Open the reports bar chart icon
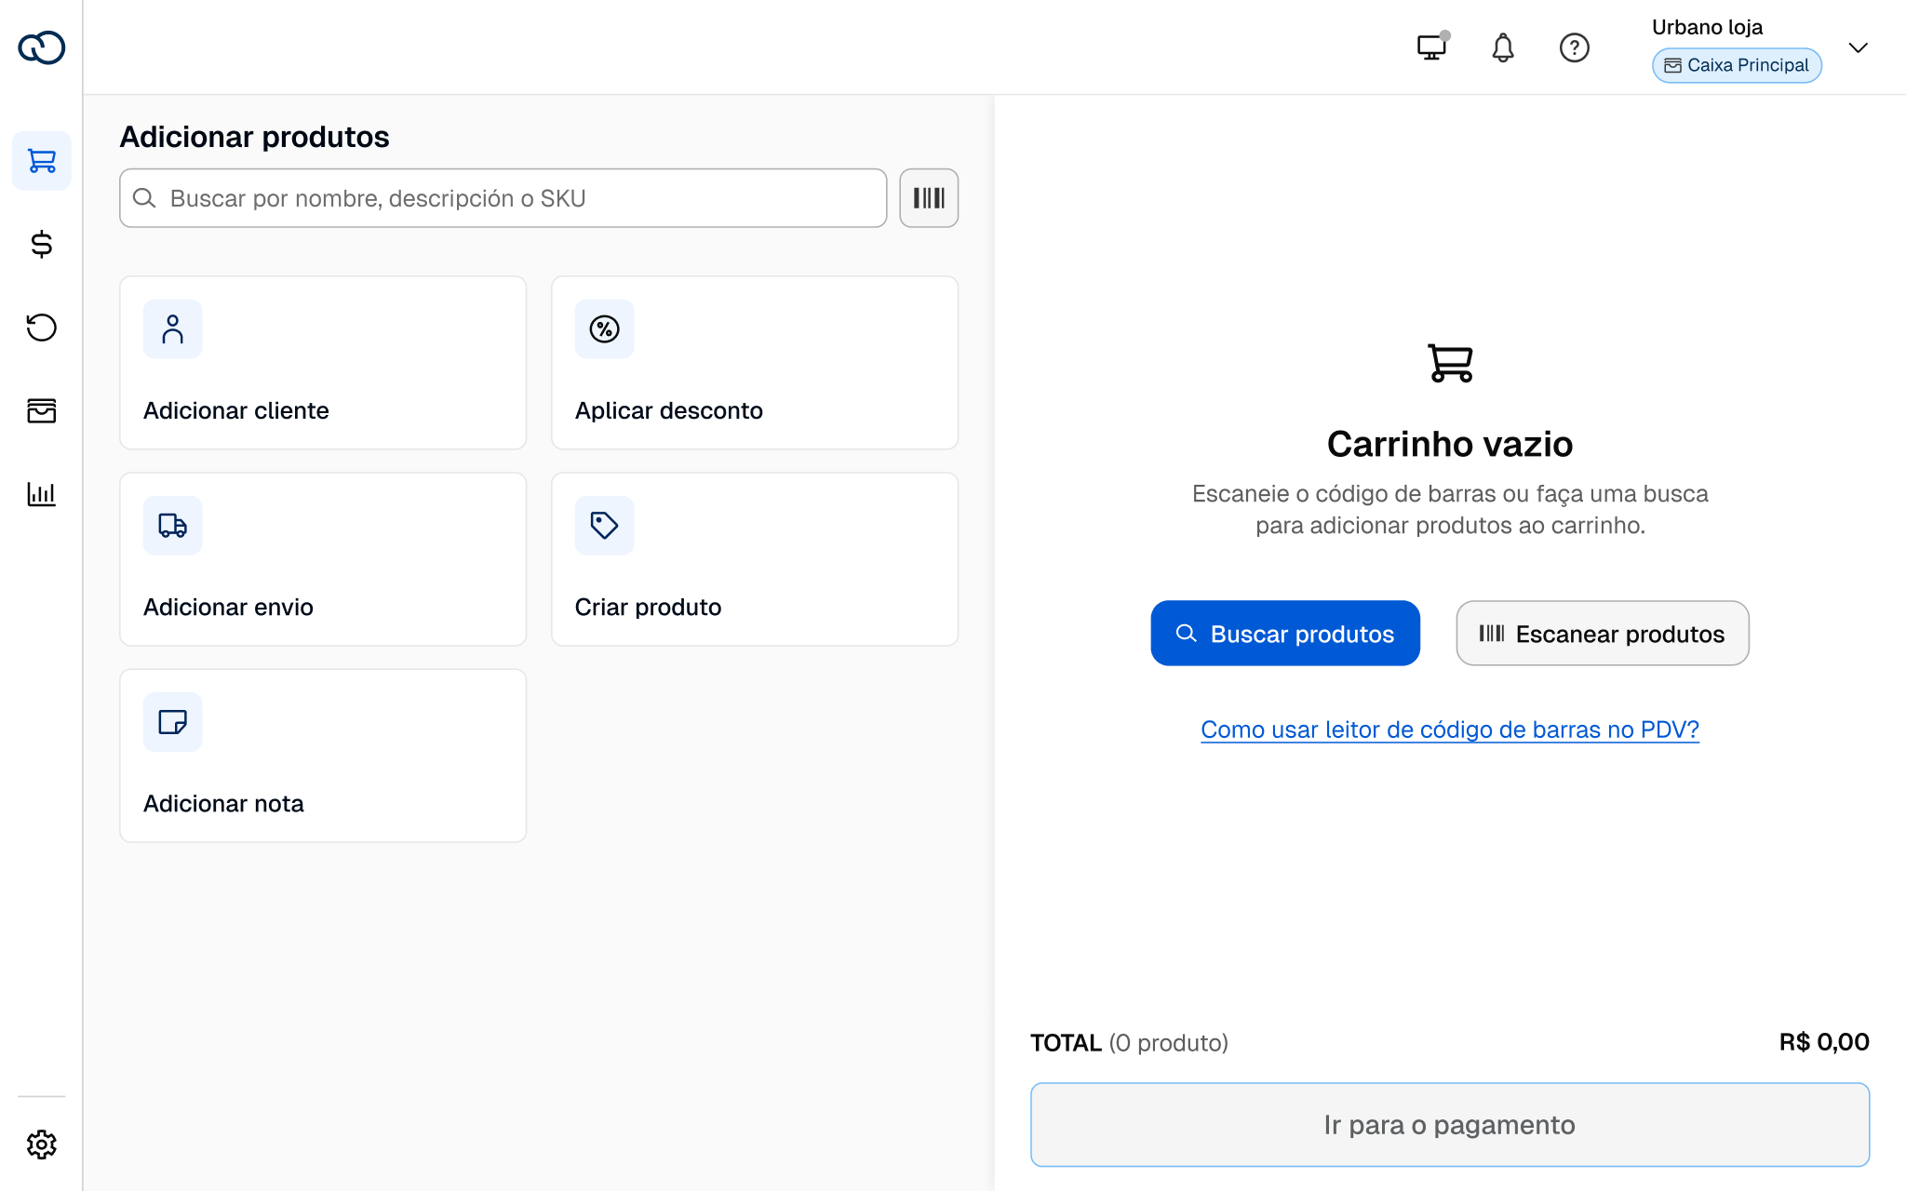The width and height of the screenshot is (1906, 1191). pyautogui.click(x=42, y=493)
